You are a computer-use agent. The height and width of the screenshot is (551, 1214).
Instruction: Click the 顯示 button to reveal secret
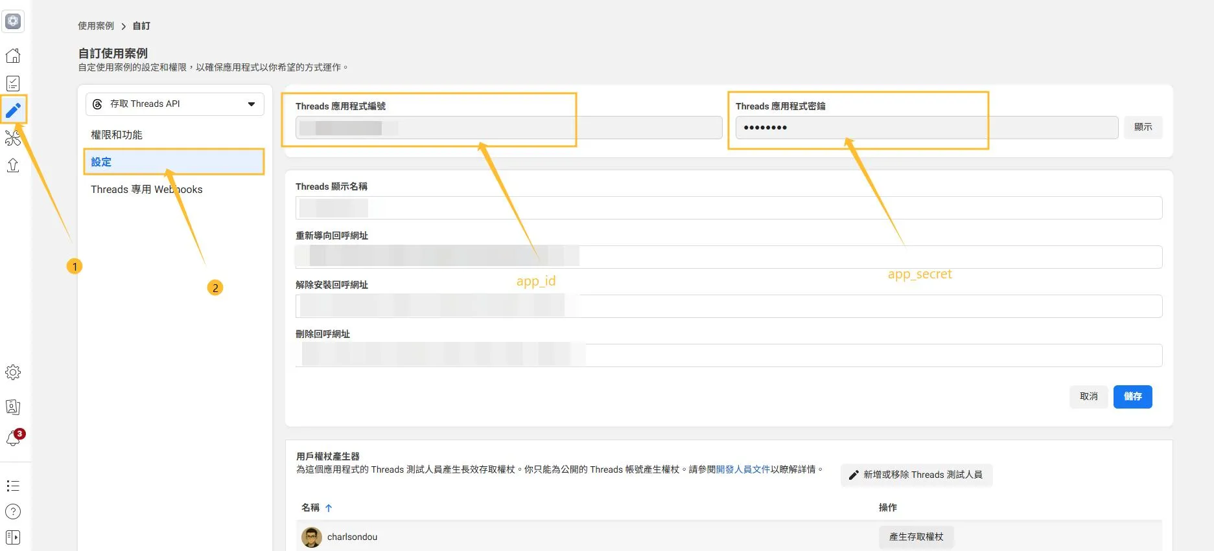(1143, 127)
